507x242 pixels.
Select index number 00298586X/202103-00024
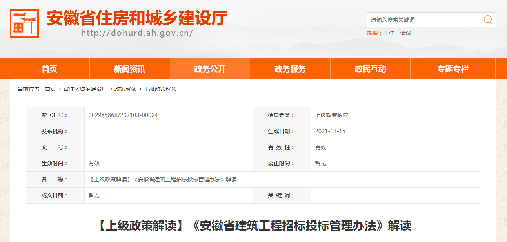click(x=123, y=115)
